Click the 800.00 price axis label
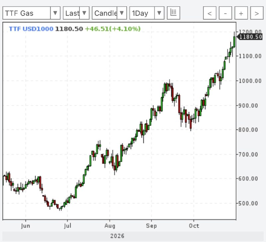Image resolution: width=266 pixels, height=242 pixels. point(248,130)
